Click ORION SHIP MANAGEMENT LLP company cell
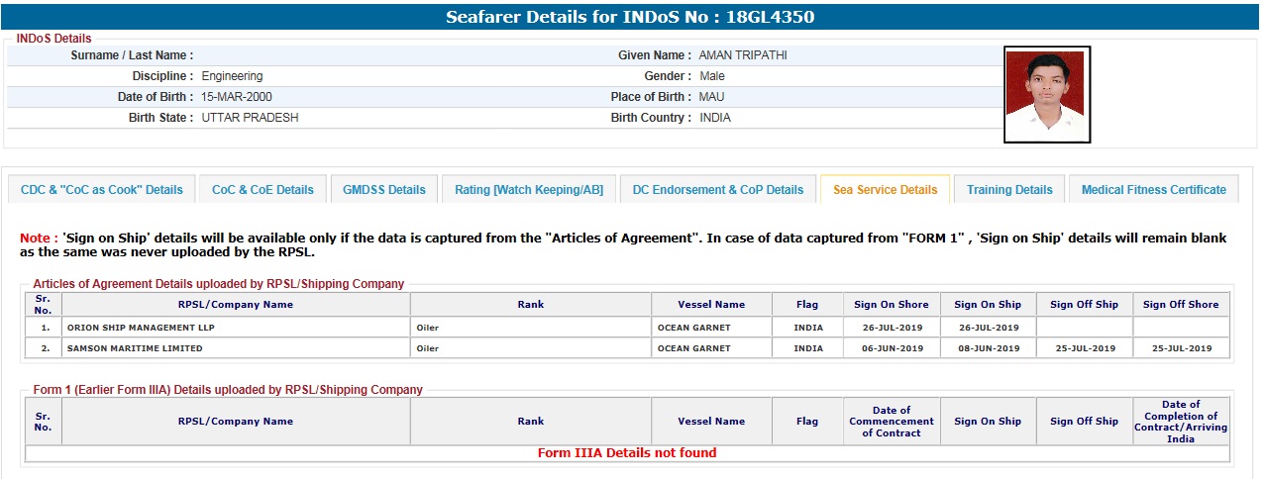This screenshot has width=1263, height=479. click(140, 328)
